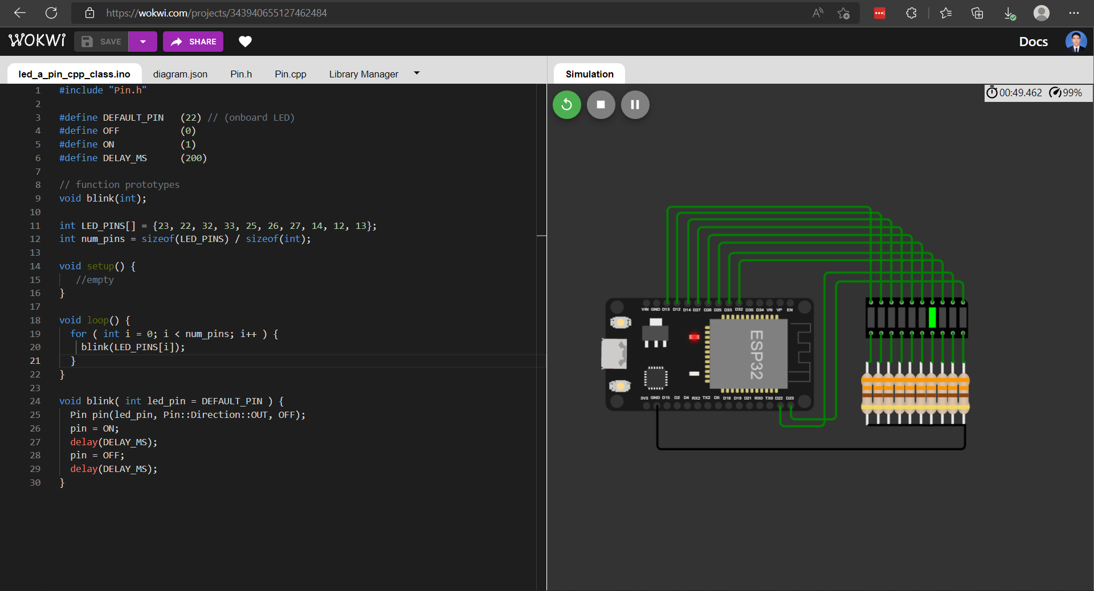Open browser Extensions puzzle icon
The height and width of the screenshot is (591, 1094).
click(x=911, y=13)
